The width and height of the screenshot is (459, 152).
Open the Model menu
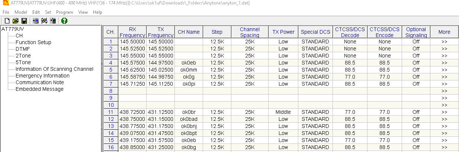coord(21,12)
